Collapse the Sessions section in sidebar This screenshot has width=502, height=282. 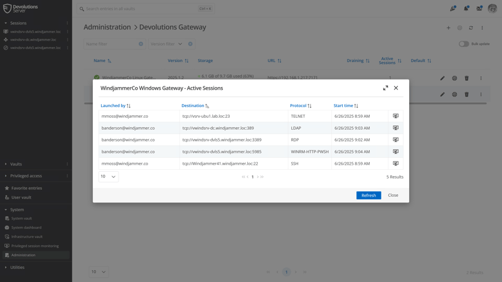click(x=6, y=23)
